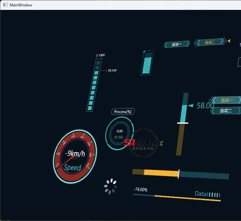Image resolution: width=241 pixels, height=221 pixels.
Task: Click the white handle on the yellow horizontal slider
Action: pos(179,174)
